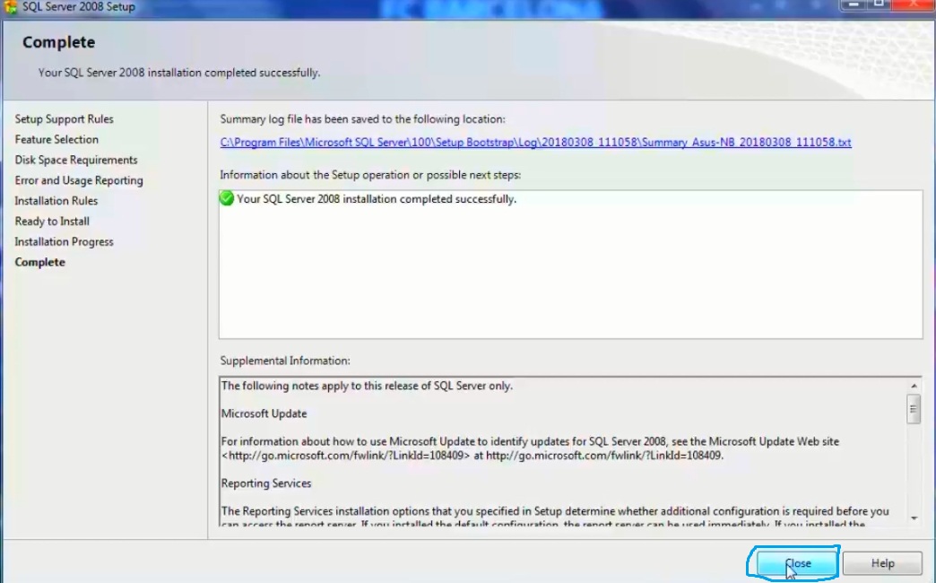Click Supplemental Information scroll down arrow
Image resolution: width=936 pixels, height=583 pixels.
coord(914,518)
